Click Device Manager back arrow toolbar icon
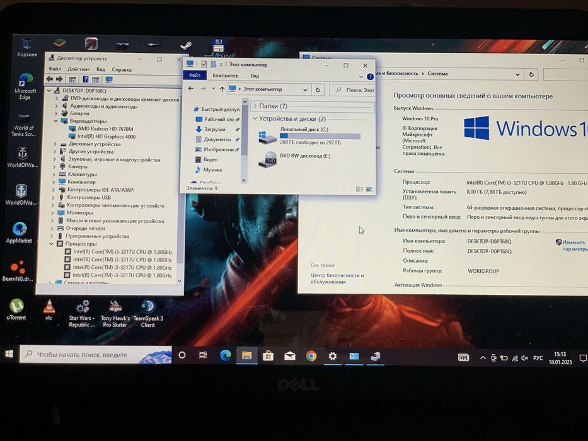This screenshot has height=441, width=588. (x=50, y=79)
